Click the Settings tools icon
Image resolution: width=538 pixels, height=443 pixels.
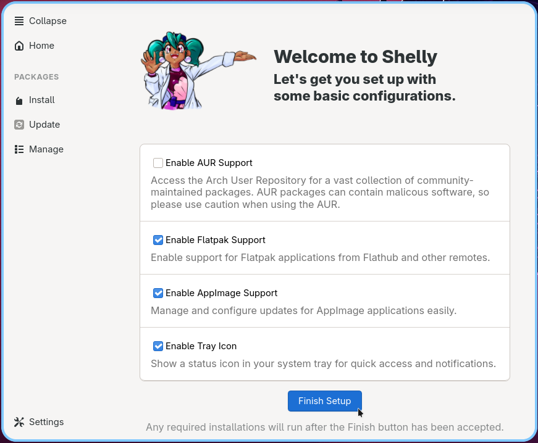(x=19, y=422)
